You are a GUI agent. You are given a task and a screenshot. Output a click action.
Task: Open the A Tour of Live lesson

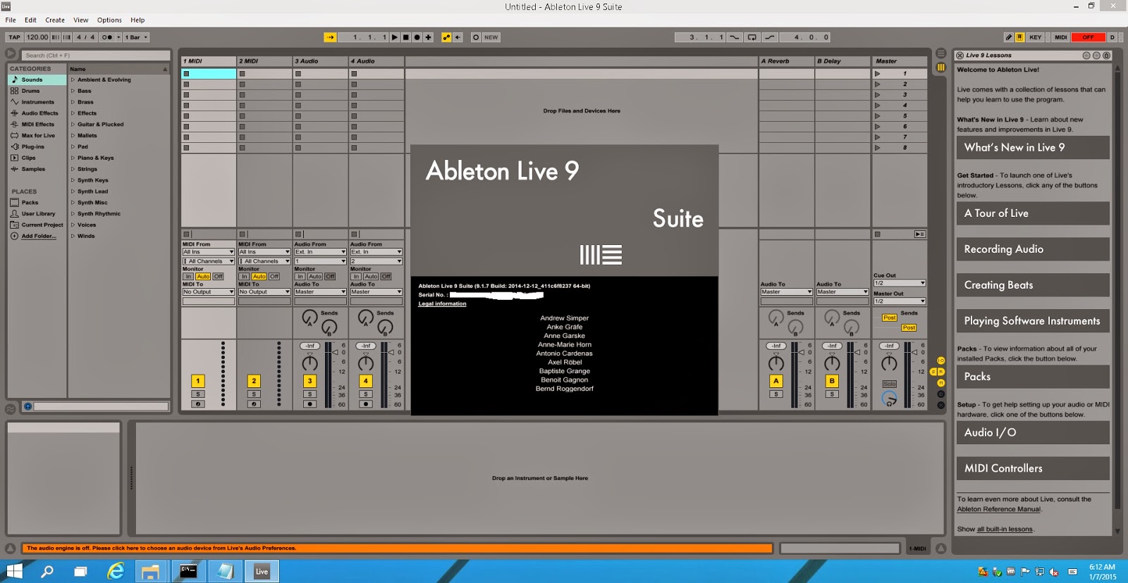coord(1033,213)
